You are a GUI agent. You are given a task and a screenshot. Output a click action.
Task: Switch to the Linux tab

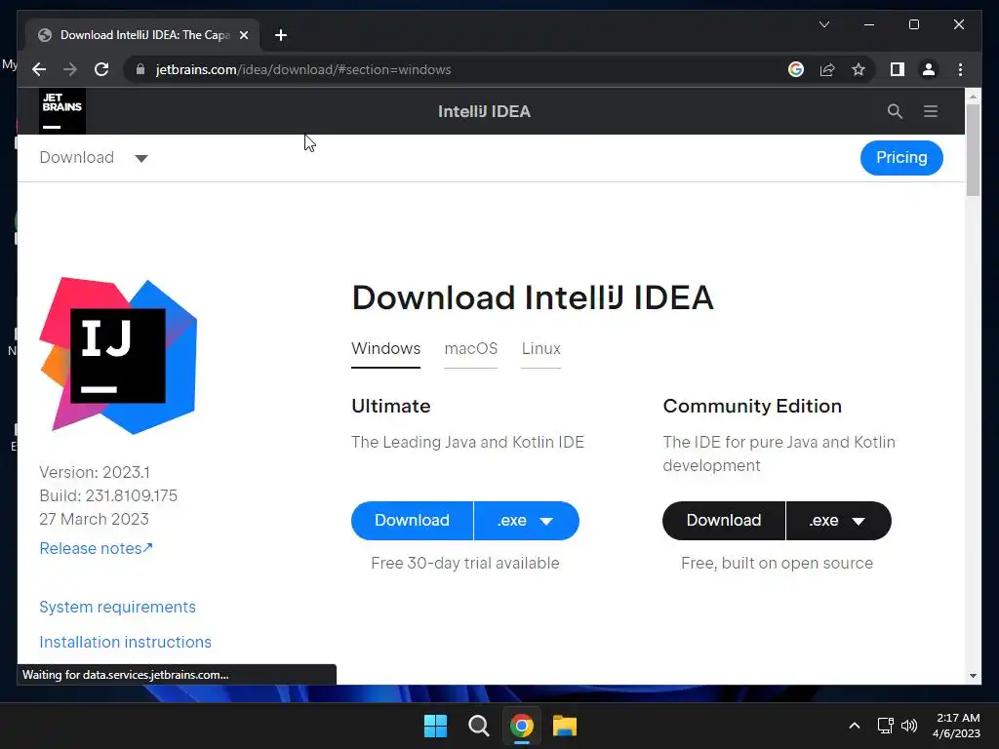pos(540,349)
